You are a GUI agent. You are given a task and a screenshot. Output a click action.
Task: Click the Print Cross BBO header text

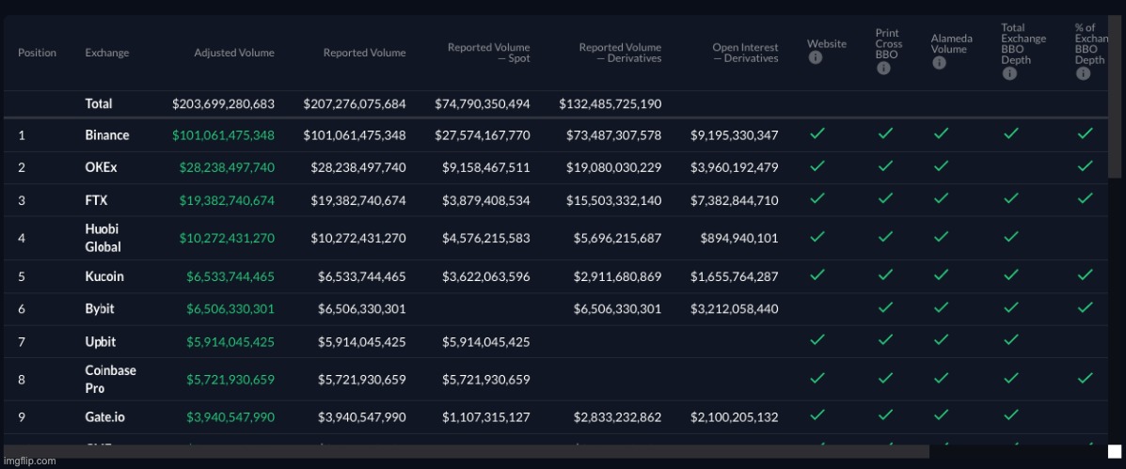889,43
